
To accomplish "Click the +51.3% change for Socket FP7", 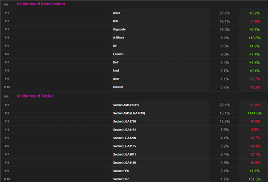I will coord(255,179).
